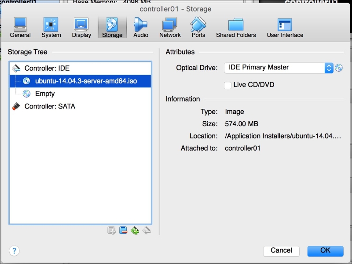Click the IDE controller icon
This screenshot has height=264, width=352.
(16, 68)
